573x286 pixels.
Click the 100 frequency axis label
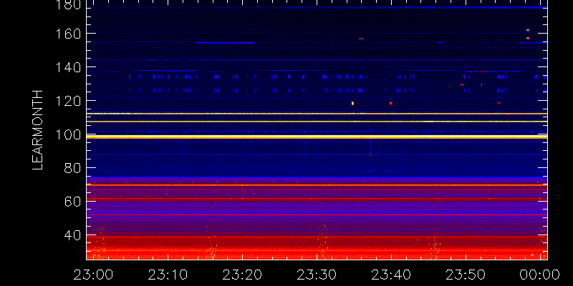point(68,135)
